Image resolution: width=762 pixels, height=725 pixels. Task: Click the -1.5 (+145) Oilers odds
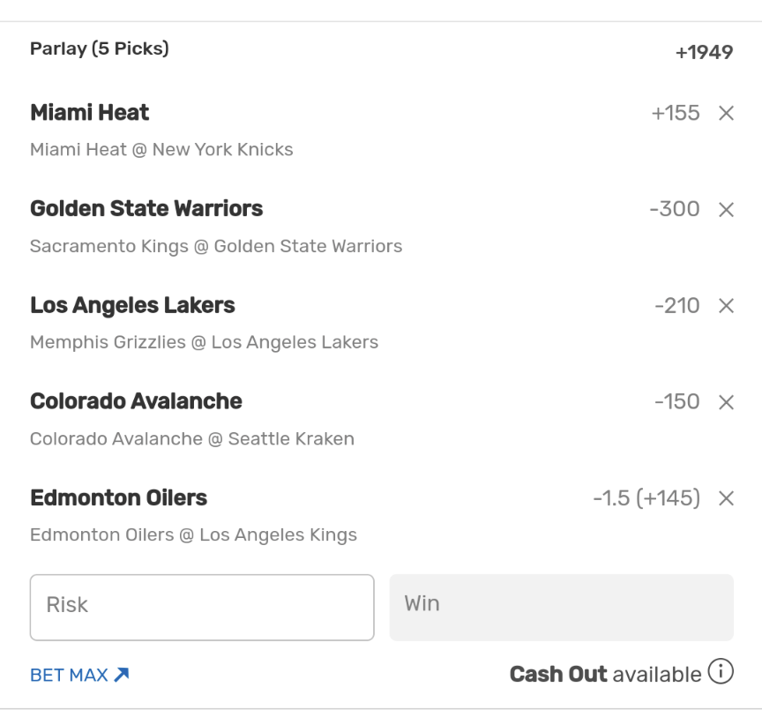(646, 498)
